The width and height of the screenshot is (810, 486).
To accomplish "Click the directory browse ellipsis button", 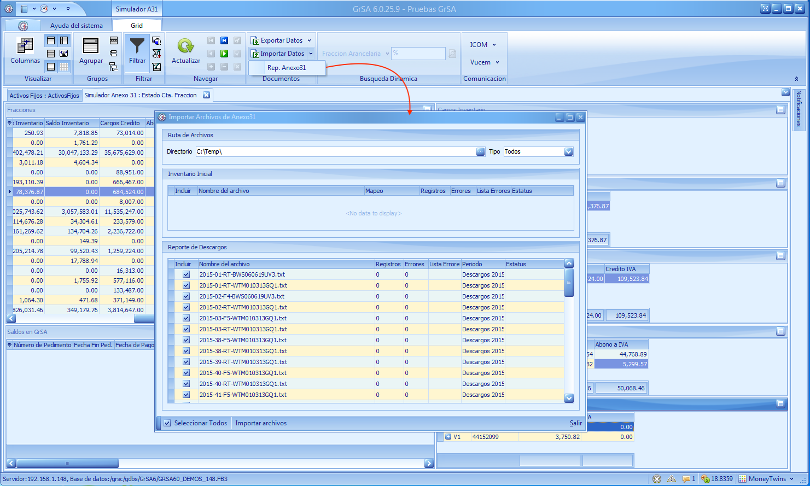I will coord(480,151).
